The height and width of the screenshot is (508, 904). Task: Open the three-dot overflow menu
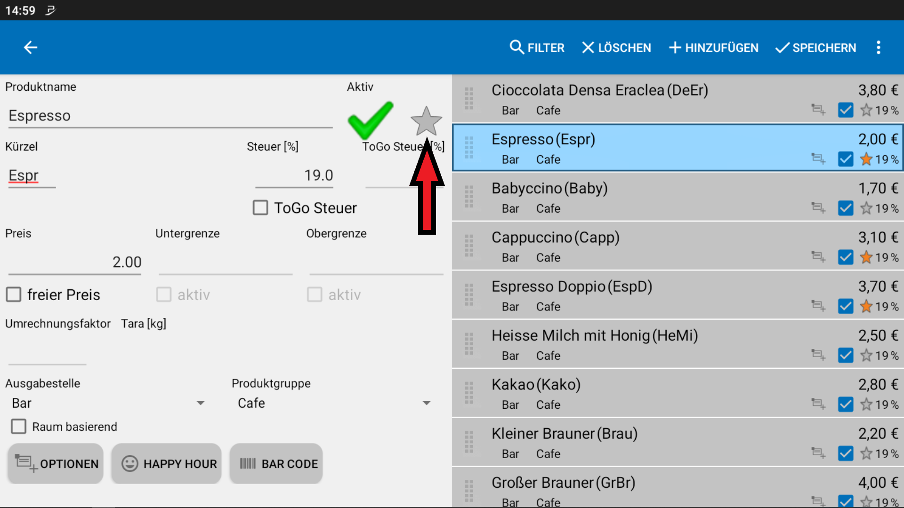pos(878,48)
